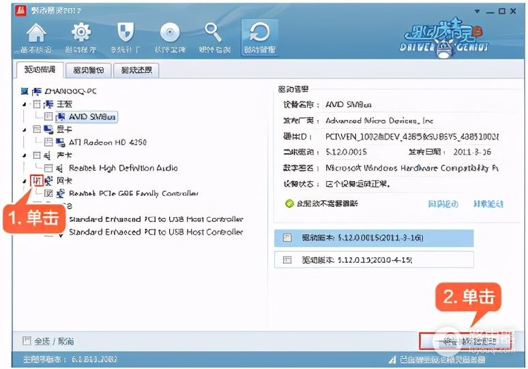Open the home 基本状态 toolbar icon
The width and height of the screenshot is (528, 369).
(35, 37)
